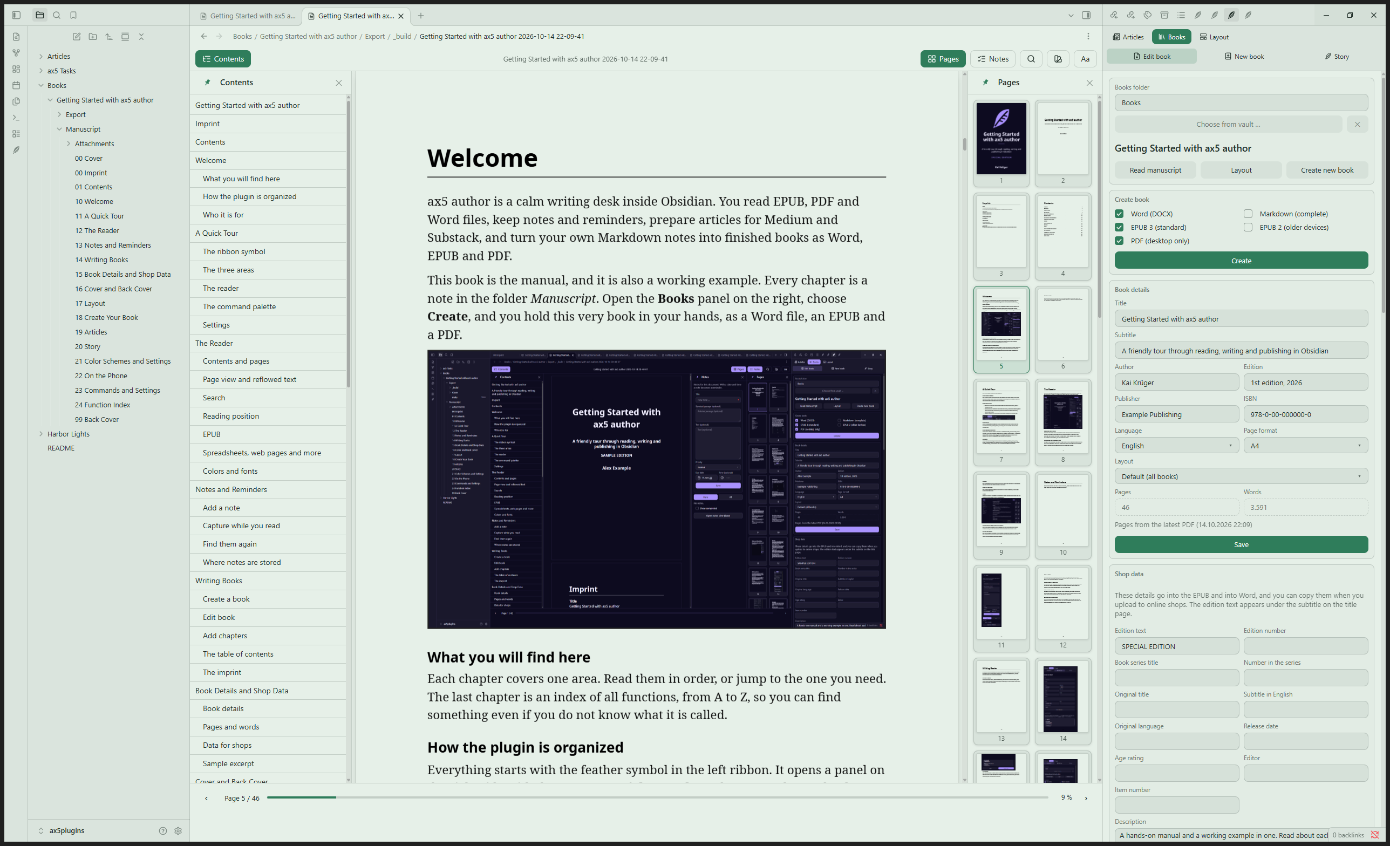1390x846 pixels.
Task: Click the feather icon in left ribbon
Action: tap(16, 150)
